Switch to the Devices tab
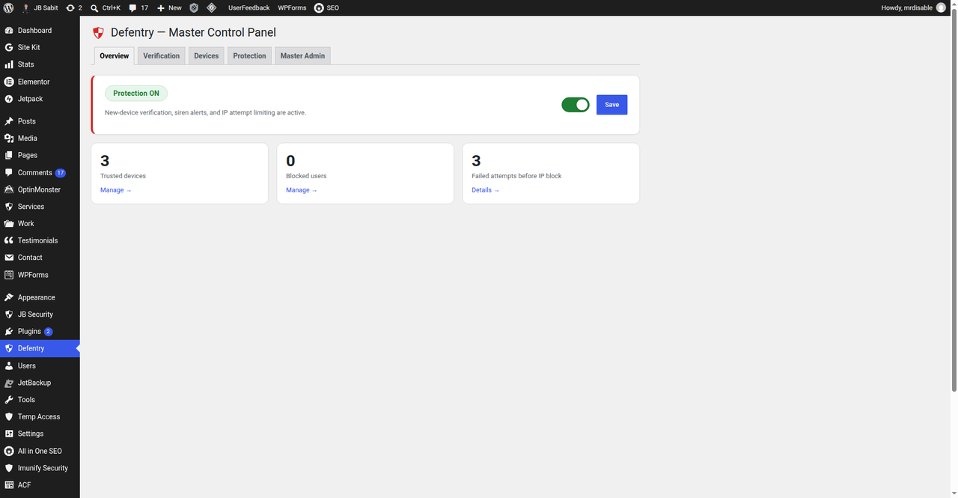This screenshot has height=498, width=958. [x=207, y=56]
